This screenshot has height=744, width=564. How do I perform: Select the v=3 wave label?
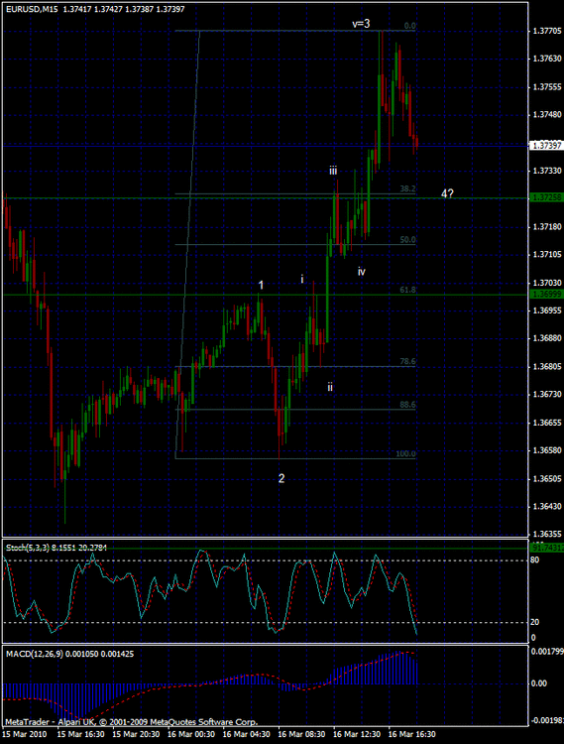361,23
